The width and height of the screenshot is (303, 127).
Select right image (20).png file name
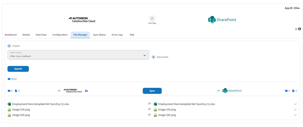click(x=167, y=115)
